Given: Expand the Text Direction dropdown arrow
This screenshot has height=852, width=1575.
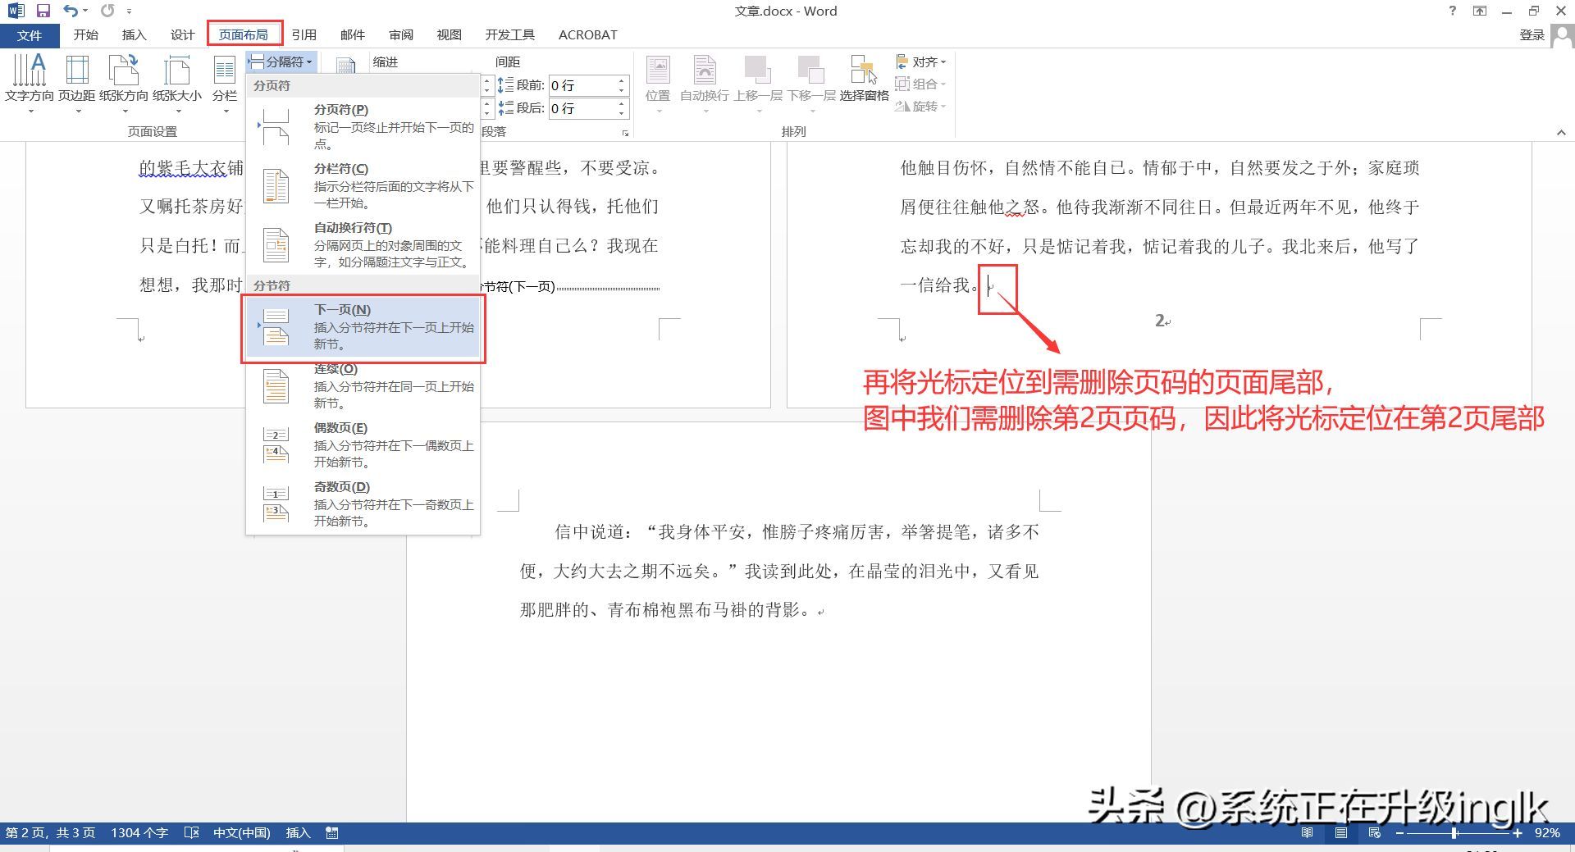Looking at the screenshot, I should click(x=30, y=111).
